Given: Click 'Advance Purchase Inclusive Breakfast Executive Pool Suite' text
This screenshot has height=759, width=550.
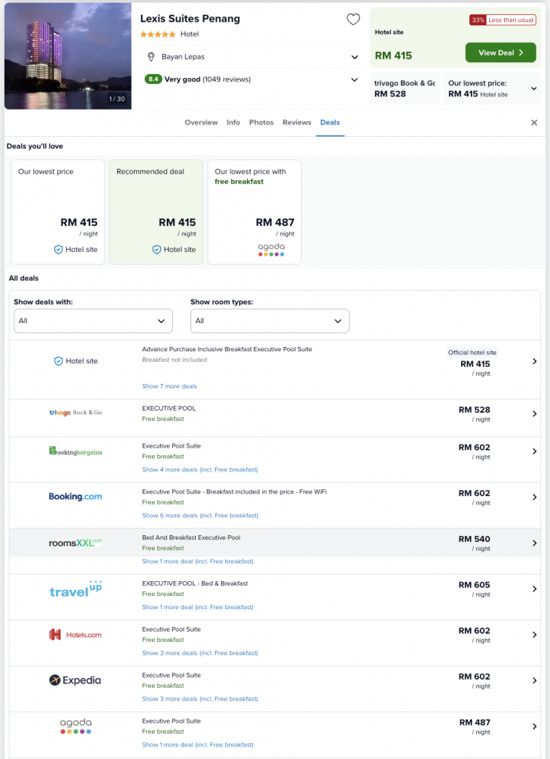Looking at the screenshot, I should [227, 349].
